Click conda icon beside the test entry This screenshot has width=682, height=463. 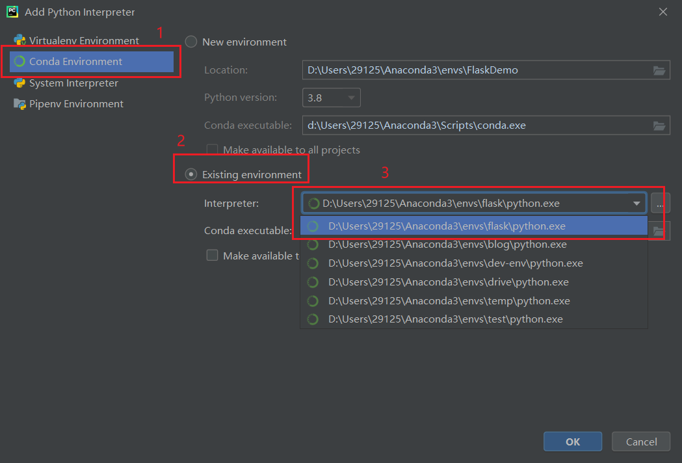[313, 319]
